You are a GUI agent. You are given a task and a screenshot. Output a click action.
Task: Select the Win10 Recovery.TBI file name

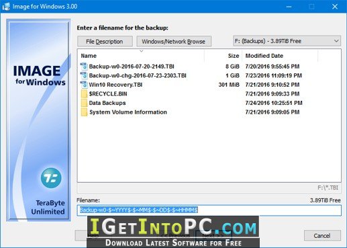click(115, 85)
